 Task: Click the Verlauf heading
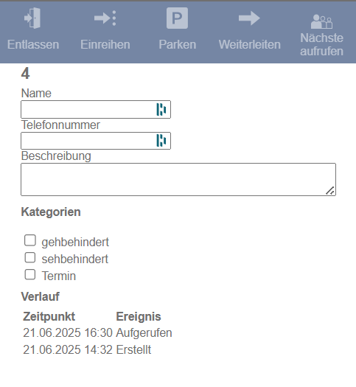click(x=41, y=296)
